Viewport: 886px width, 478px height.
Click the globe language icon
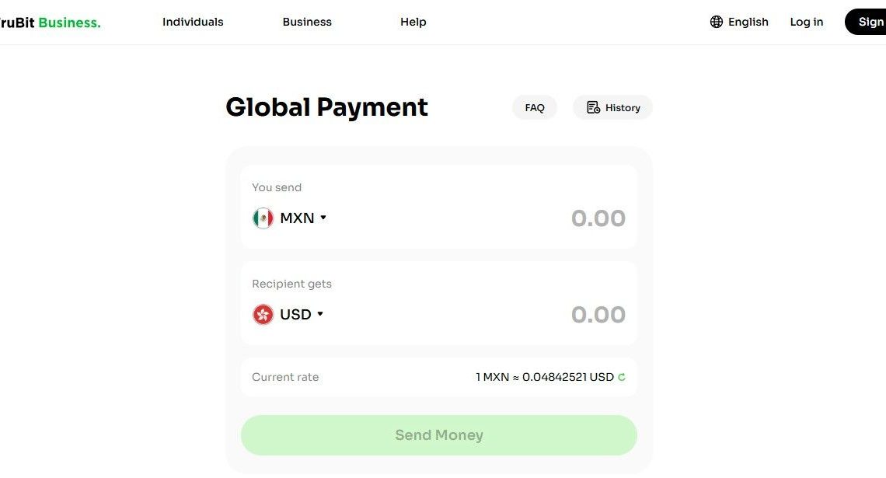click(x=716, y=22)
